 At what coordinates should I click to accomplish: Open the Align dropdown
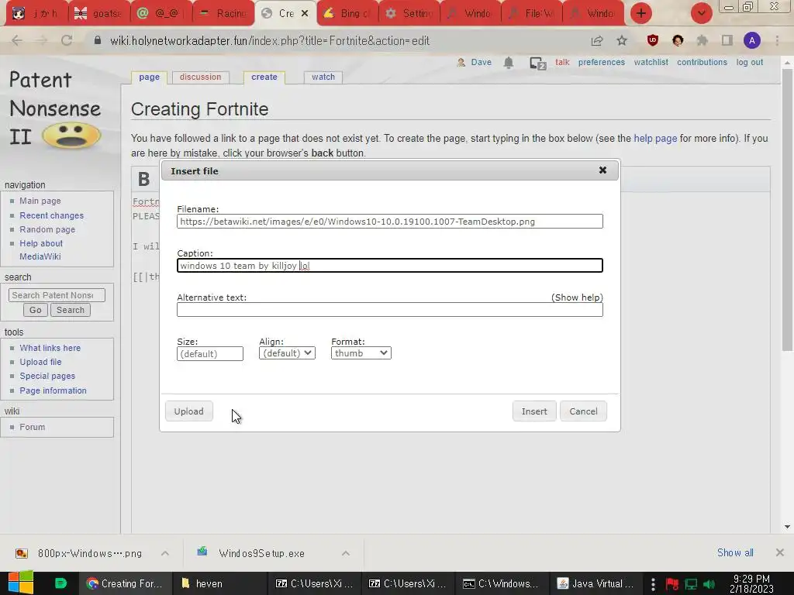click(287, 353)
